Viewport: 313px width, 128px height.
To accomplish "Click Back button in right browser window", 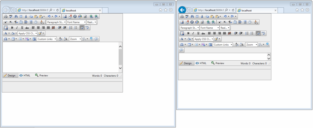I will tap(182, 10).
